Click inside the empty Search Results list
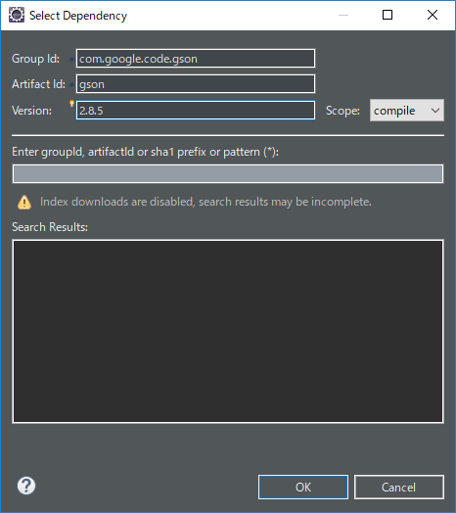Screen dimensions: 456x513 [228, 332]
